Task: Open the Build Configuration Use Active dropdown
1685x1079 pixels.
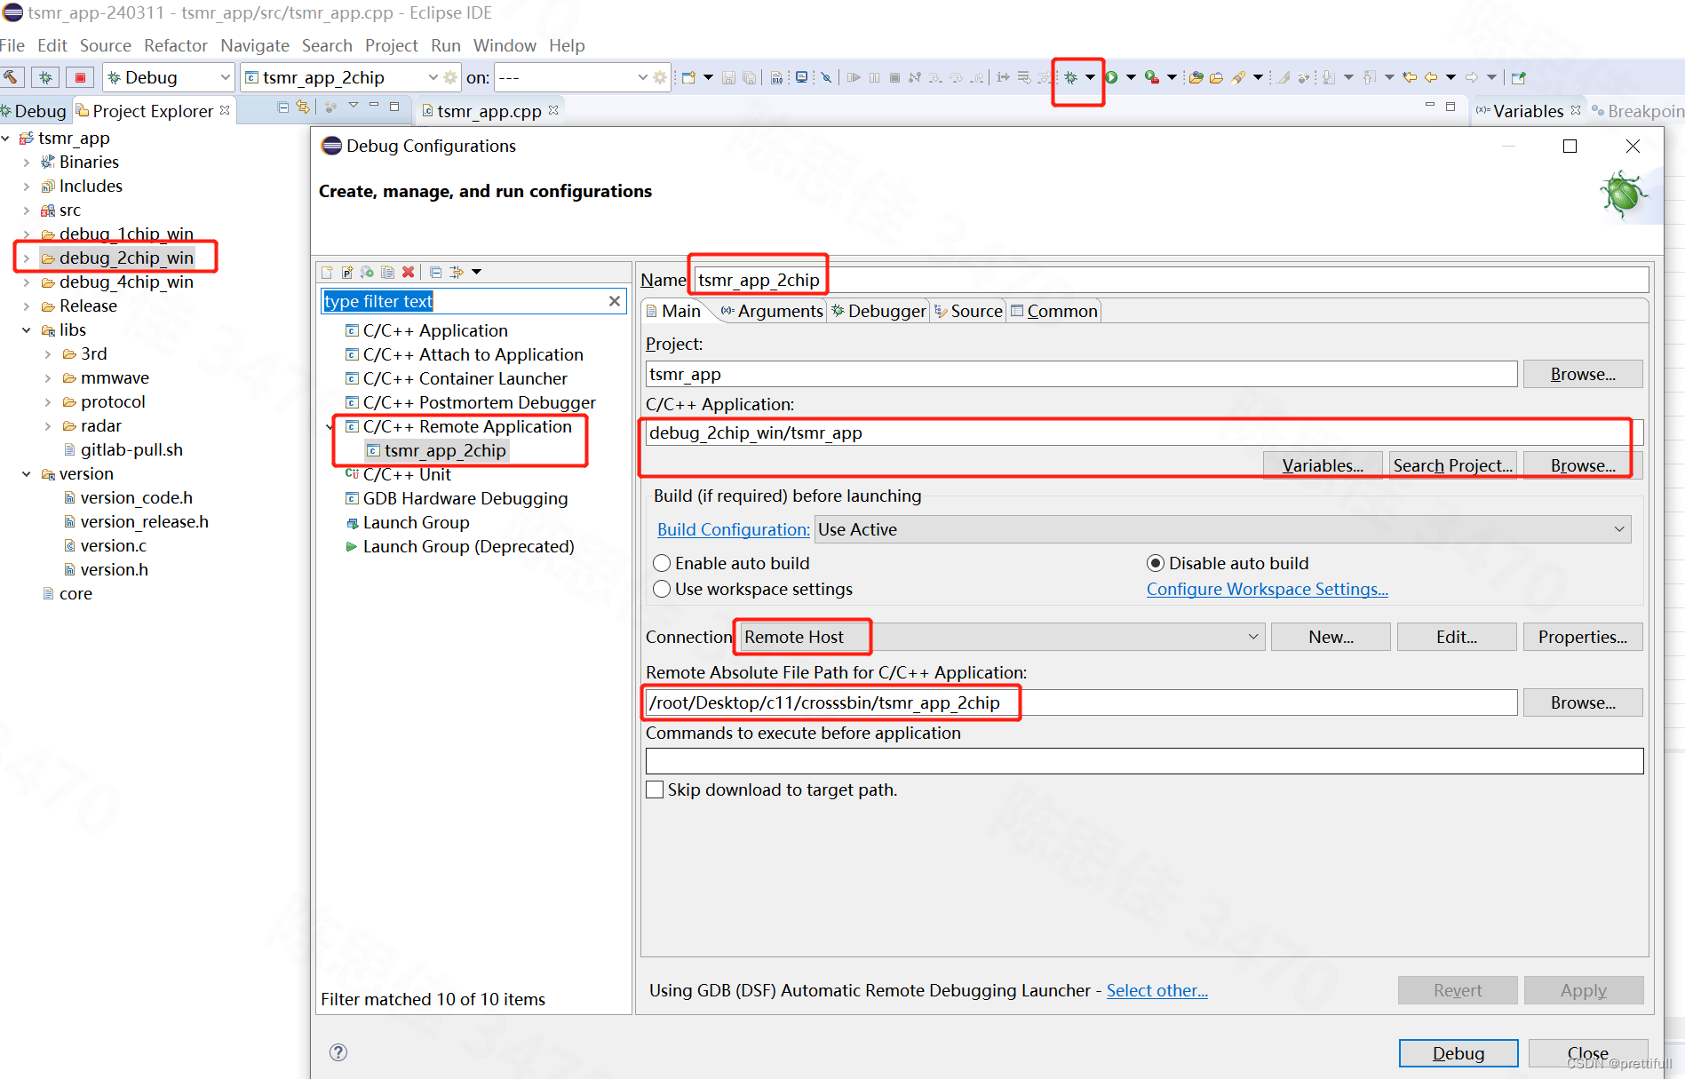Action: tap(1619, 529)
